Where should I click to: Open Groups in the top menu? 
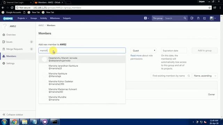coord(33,18)
